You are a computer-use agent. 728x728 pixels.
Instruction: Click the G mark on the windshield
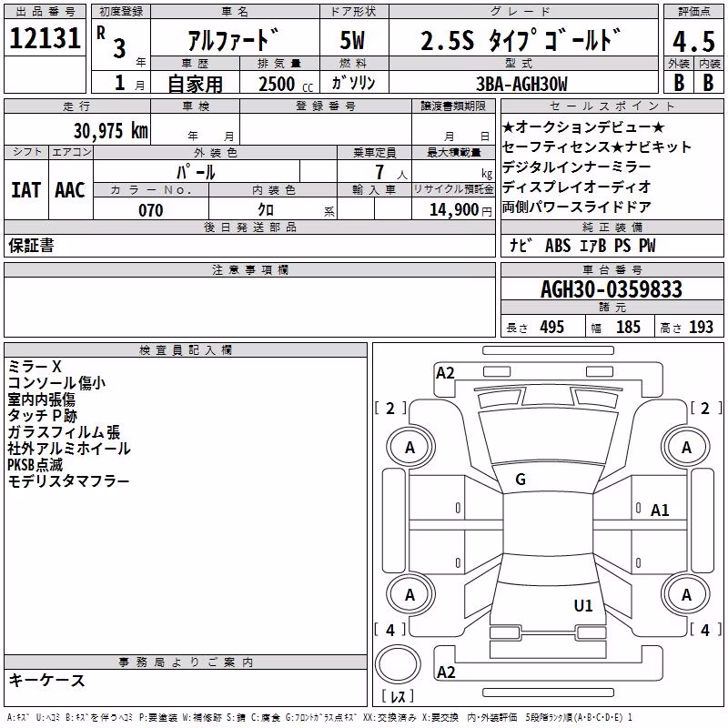click(x=521, y=480)
